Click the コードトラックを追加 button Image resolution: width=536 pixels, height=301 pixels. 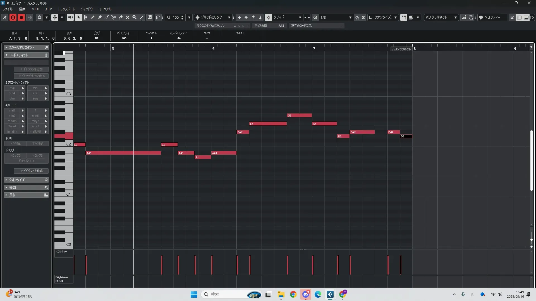click(x=31, y=69)
